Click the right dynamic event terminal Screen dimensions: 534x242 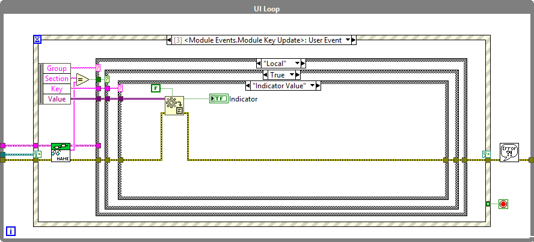486,154
